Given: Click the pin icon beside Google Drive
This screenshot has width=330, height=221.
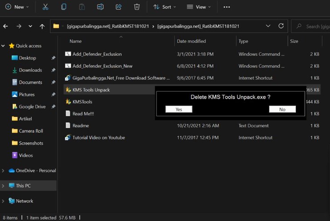Looking at the screenshot, I should click(x=53, y=107).
